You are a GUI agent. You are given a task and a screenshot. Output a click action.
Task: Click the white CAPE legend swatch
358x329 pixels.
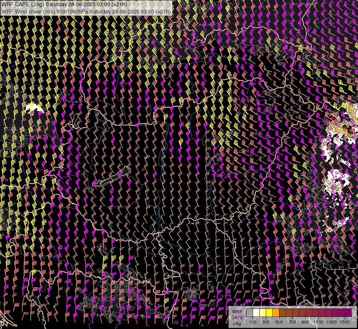click(x=256, y=313)
